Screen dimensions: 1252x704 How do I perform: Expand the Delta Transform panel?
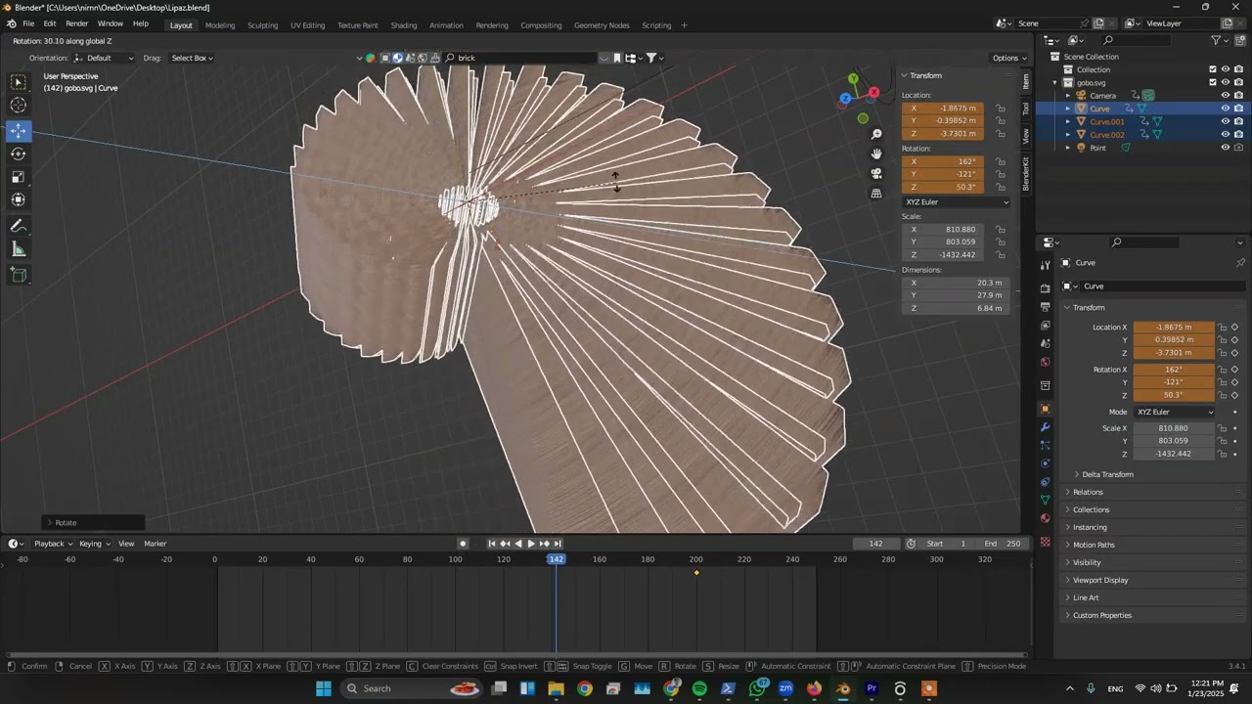[1107, 474]
